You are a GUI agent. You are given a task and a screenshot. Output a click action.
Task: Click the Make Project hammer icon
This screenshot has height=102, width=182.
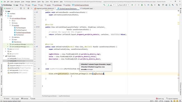tap(104, 5)
